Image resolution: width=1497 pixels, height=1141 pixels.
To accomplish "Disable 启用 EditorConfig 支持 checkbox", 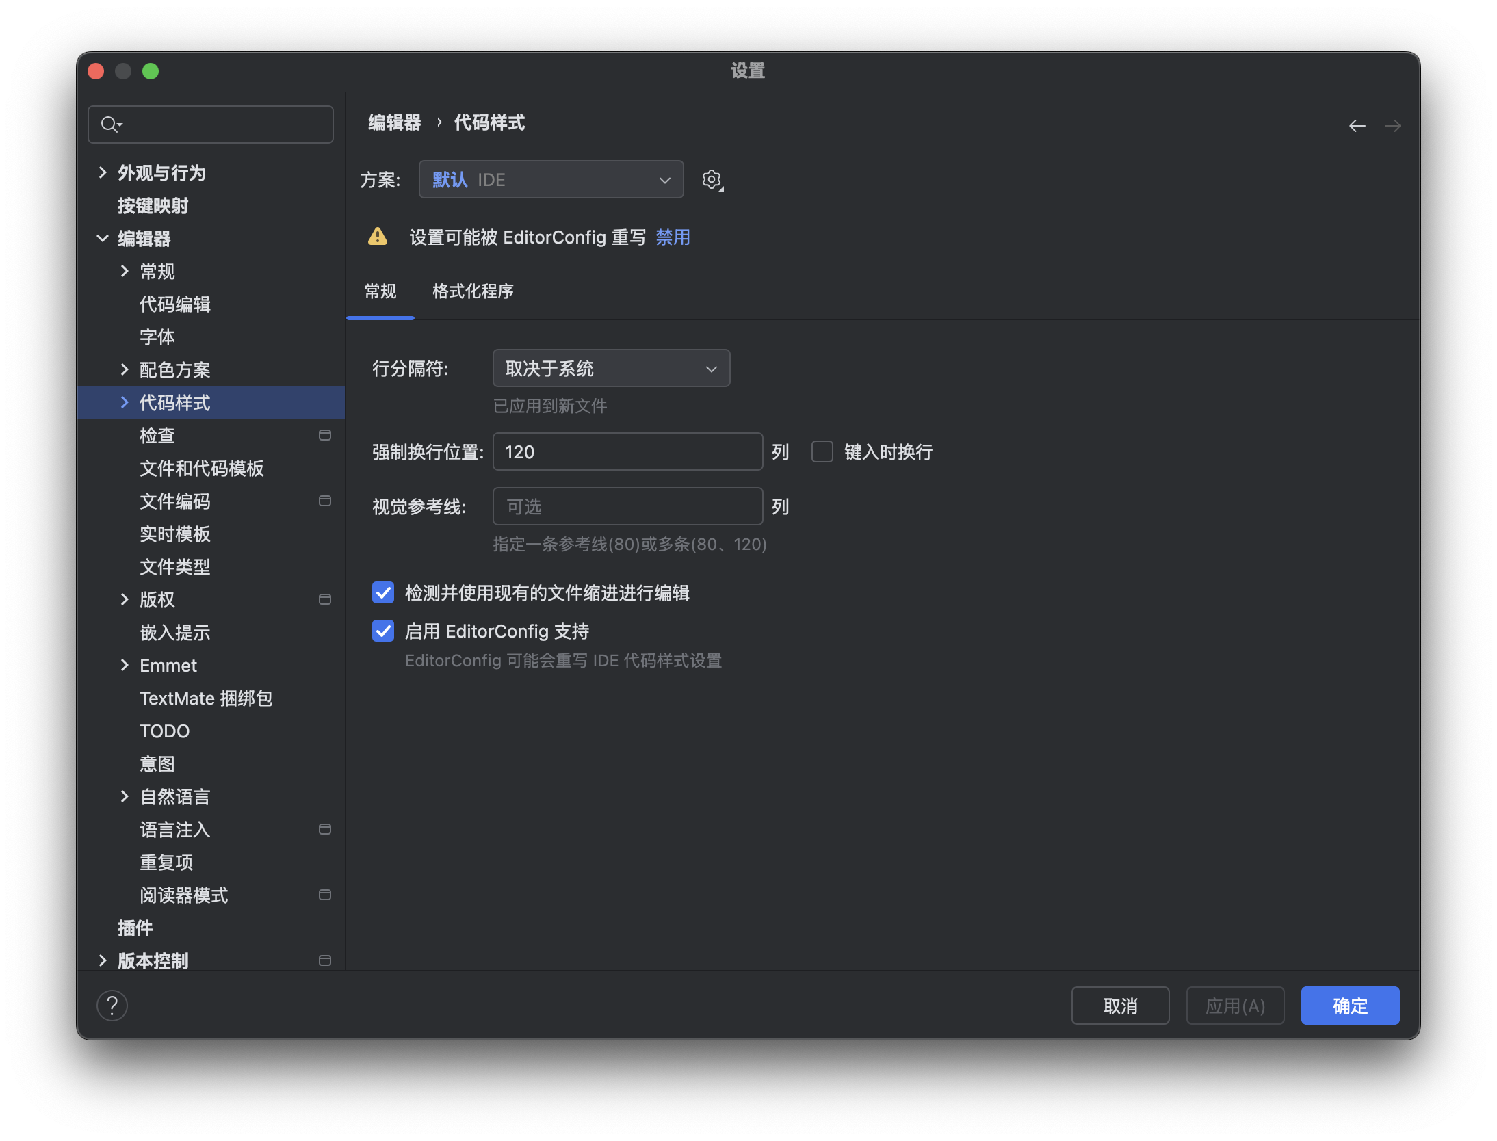I will pyautogui.click(x=383, y=631).
